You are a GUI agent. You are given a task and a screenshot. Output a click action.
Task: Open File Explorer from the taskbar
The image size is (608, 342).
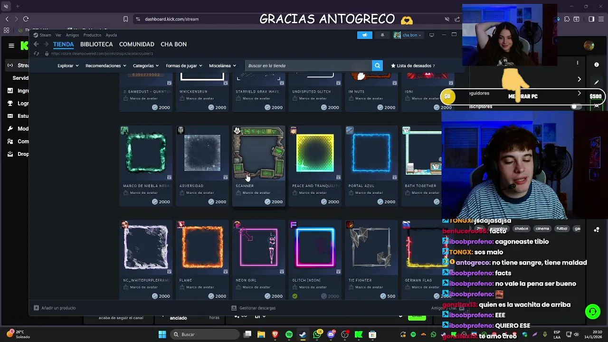(261, 334)
